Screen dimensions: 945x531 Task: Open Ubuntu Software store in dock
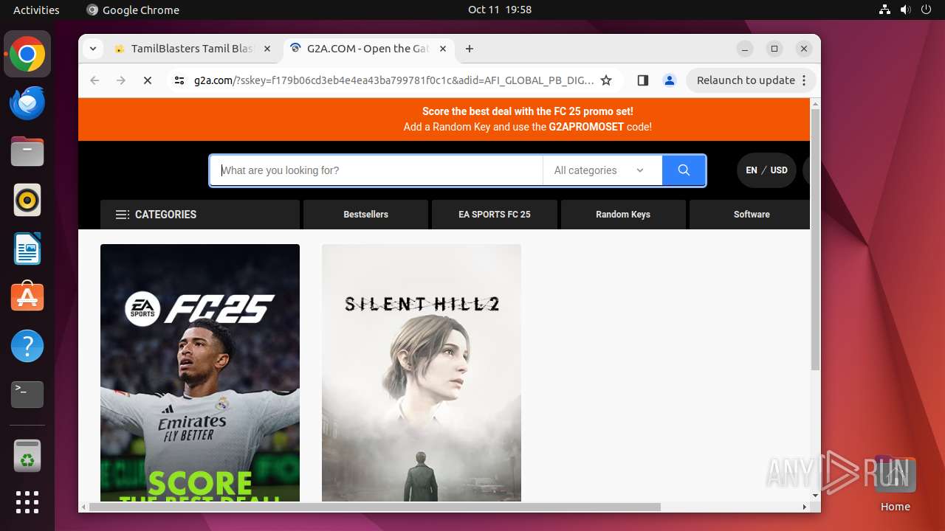[27, 297]
